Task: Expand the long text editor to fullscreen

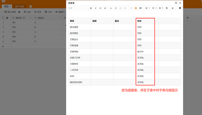Action: [176, 3]
